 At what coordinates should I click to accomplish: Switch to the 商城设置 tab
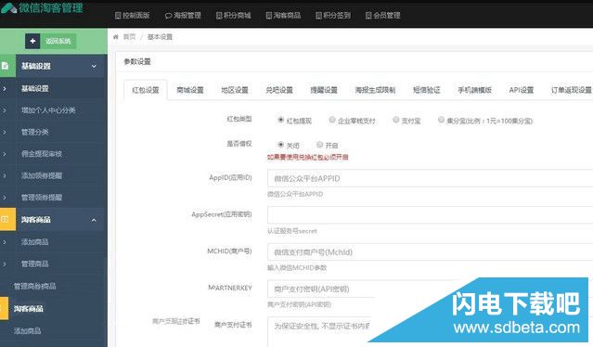pyautogui.click(x=190, y=90)
